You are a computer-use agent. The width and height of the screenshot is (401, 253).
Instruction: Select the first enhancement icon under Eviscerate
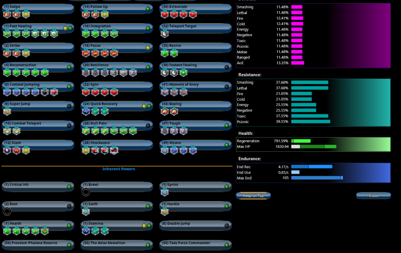164,15
